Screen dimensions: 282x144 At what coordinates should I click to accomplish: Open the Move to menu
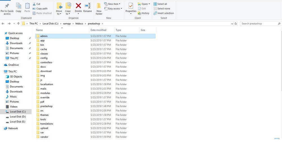[x=59, y=9]
